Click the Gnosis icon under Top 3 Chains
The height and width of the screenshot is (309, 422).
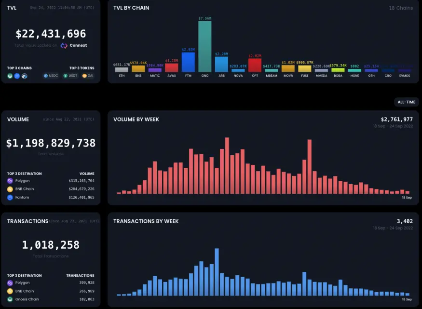(10, 76)
